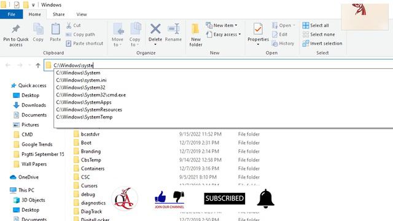Switch to the Share ribbon tab
393x221 pixels.
[59, 14]
